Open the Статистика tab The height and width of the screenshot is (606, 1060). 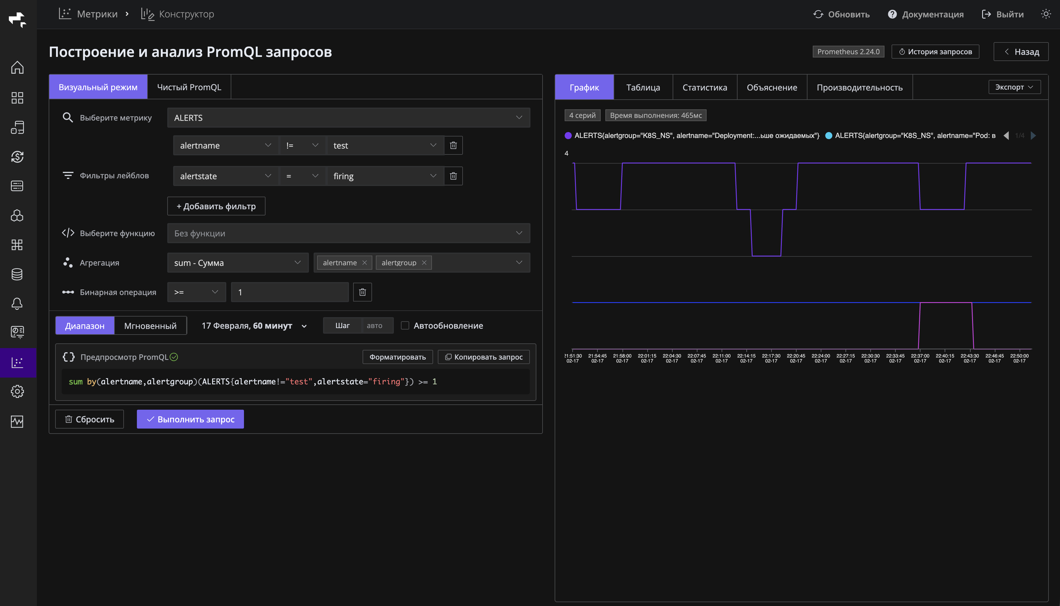[704, 88]
